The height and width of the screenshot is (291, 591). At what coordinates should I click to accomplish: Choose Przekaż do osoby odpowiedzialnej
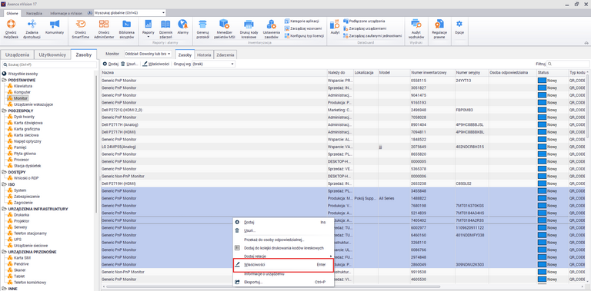coord(283,240)
